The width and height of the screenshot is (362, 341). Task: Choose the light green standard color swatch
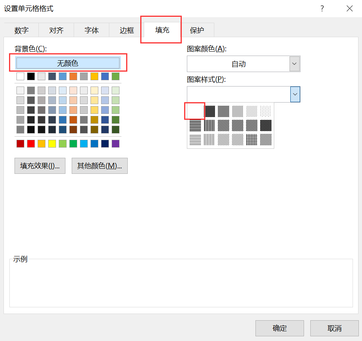pos(63,144)
